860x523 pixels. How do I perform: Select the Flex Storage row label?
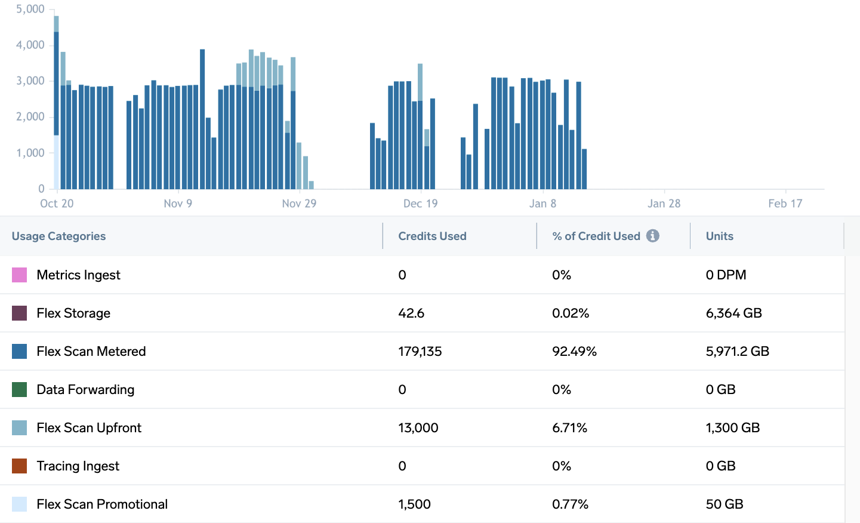(73, 313)
